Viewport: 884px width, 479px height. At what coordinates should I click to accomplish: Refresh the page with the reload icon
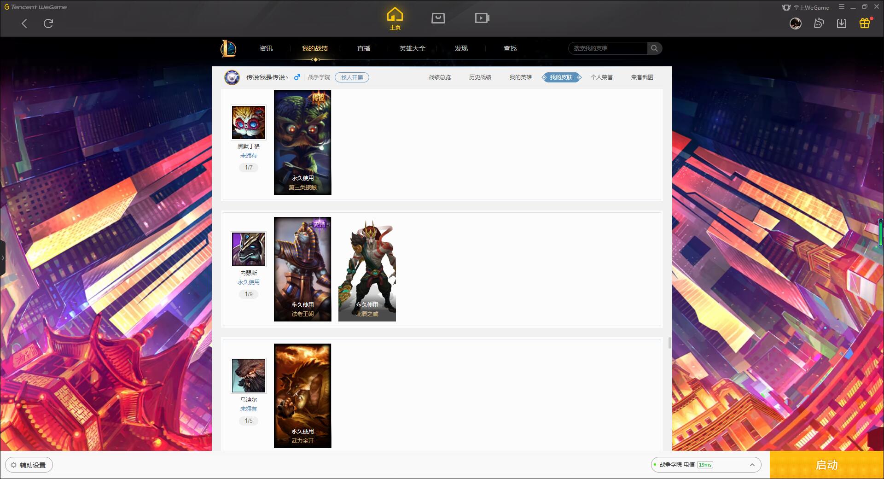(x=48, y=23)
